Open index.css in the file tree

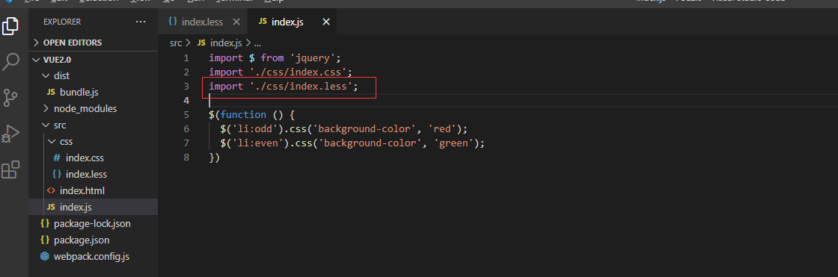[x=93, y=158]
